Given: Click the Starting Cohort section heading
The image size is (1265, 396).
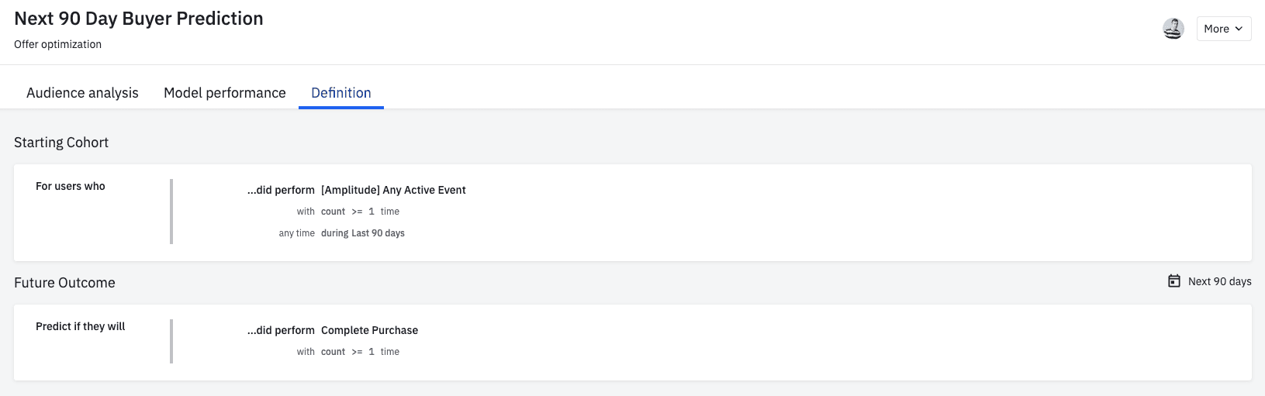Looking at the screenshot, I should (x=61, y=143).
